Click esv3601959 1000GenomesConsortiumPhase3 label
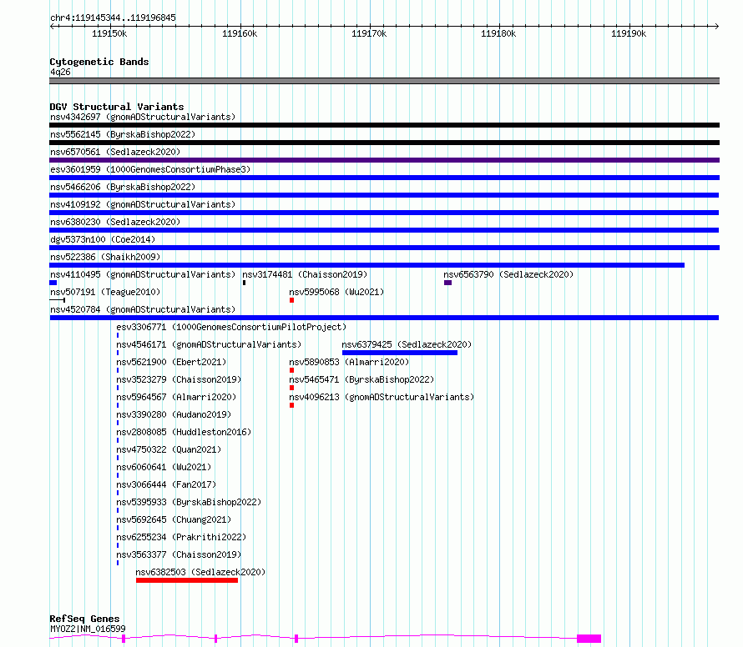The image size is (743, 647). [x=150, y=169]
